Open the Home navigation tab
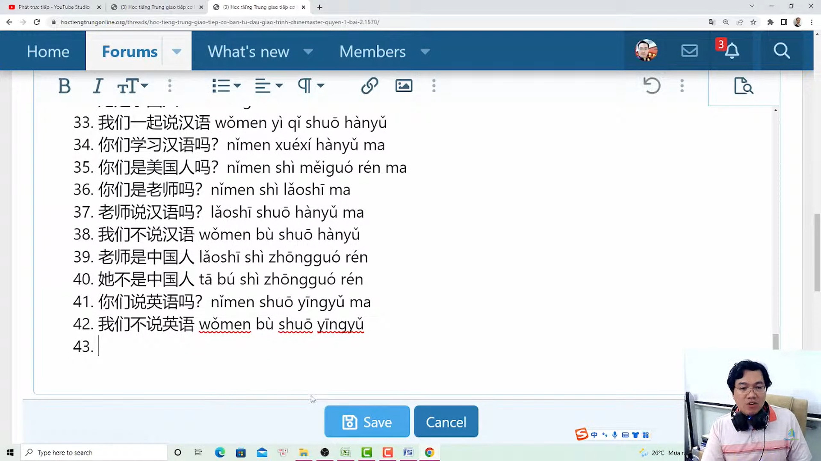The height and width of the screenshot is (461, 821). tap(48, 52)
